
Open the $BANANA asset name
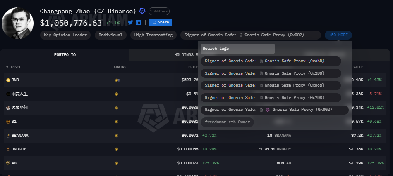[x=20, y=136]
